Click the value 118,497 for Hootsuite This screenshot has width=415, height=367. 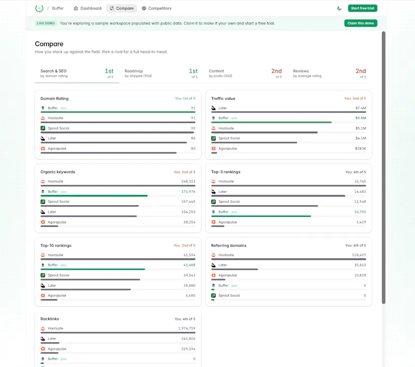coord(359,255)
